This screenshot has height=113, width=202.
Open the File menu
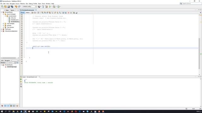click(x=1, y=3)
